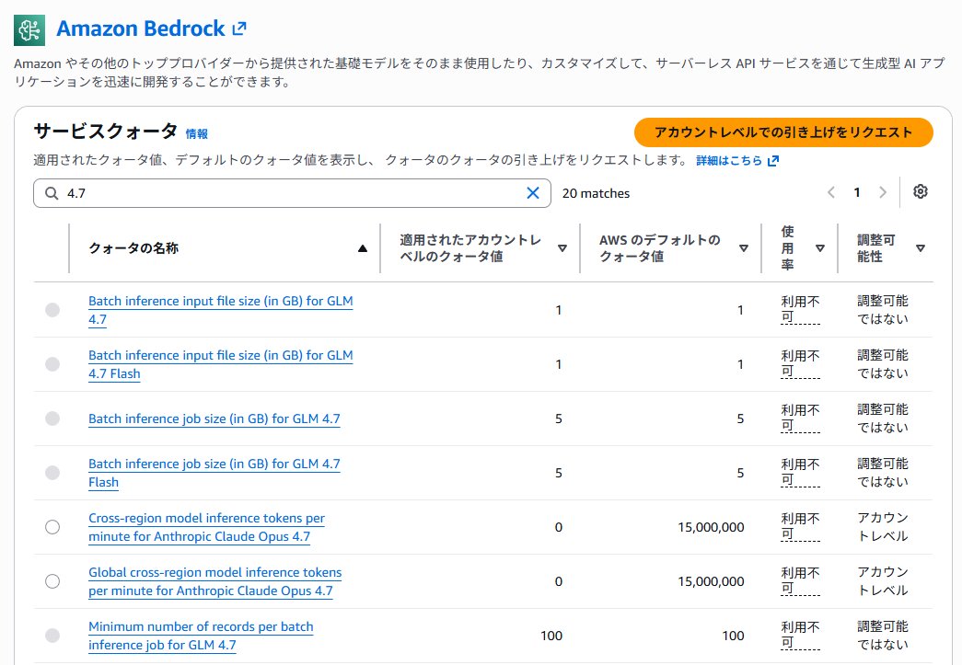This screenshot has width=962, height=665.
Task: Open Global cross-region inference tokens Claude Opus 4.7 link
Action: pos(214,581)
